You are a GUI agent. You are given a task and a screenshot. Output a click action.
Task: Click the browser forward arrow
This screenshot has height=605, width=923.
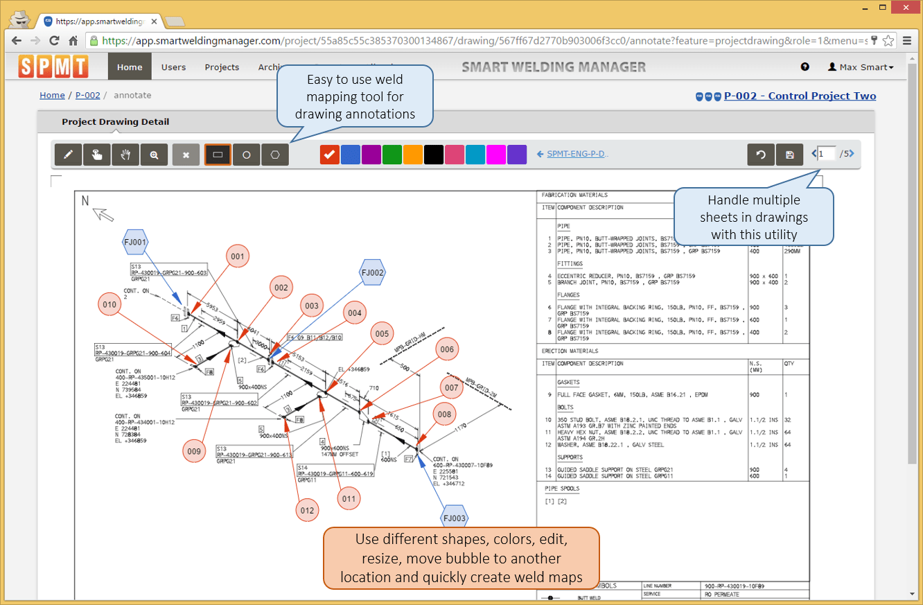pos(35,40)
